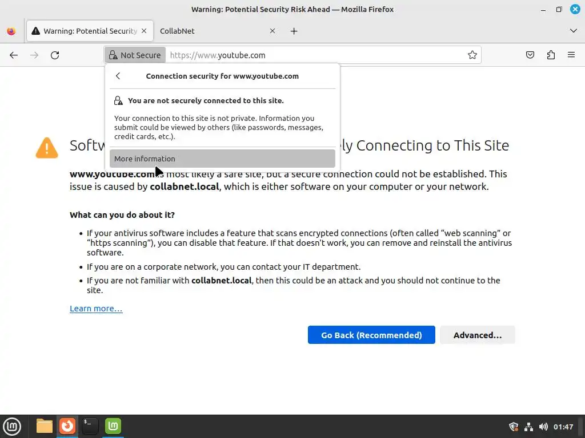585x438 pixels.
Task: Click the green Mint app taskbar icon
Action: tap(113, 426)
